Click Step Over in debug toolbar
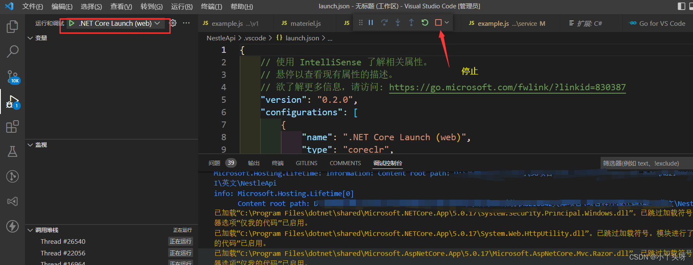 pyautogui.click(x=384, y=23)
